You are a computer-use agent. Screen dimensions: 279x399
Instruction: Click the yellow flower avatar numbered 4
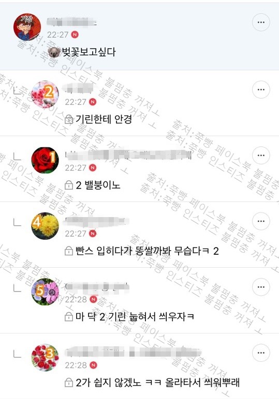pos(45,226)
